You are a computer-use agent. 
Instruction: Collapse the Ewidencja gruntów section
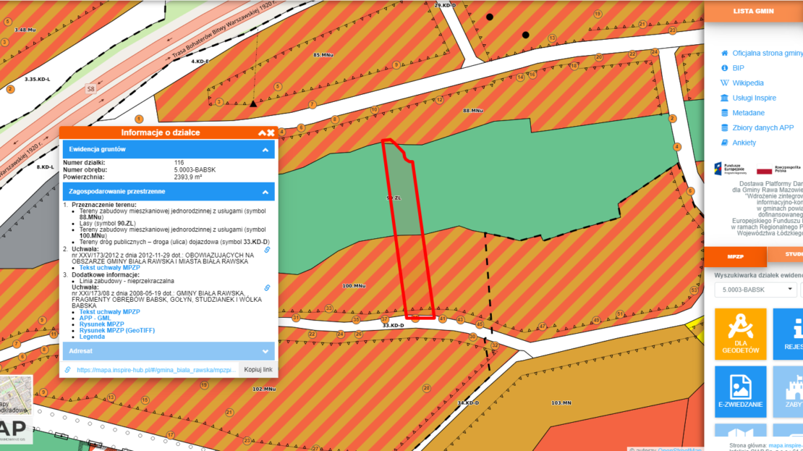coord(265,149)
